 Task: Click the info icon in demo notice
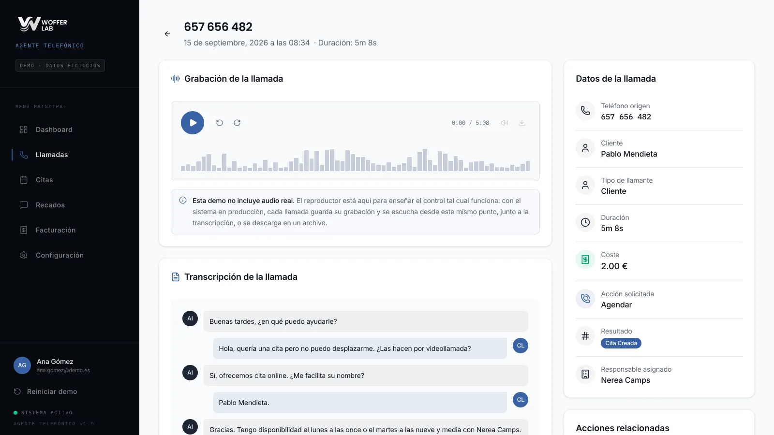(x=183, y=200)
